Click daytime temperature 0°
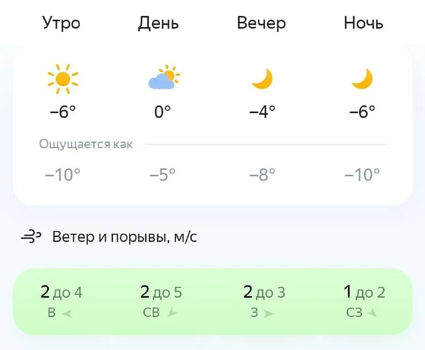The width and height of the screenshot is (425, 350). 163,112
